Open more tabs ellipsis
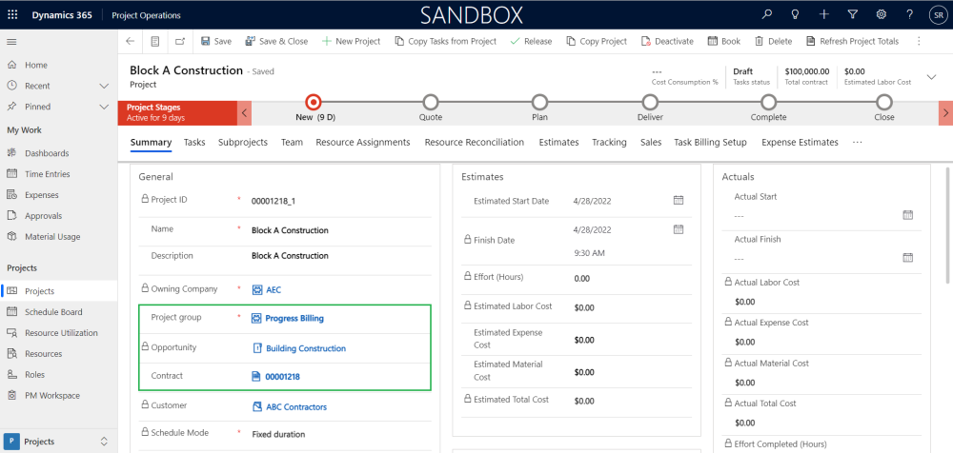This screenshot has width=953, height=453. (x=858, y=142)
